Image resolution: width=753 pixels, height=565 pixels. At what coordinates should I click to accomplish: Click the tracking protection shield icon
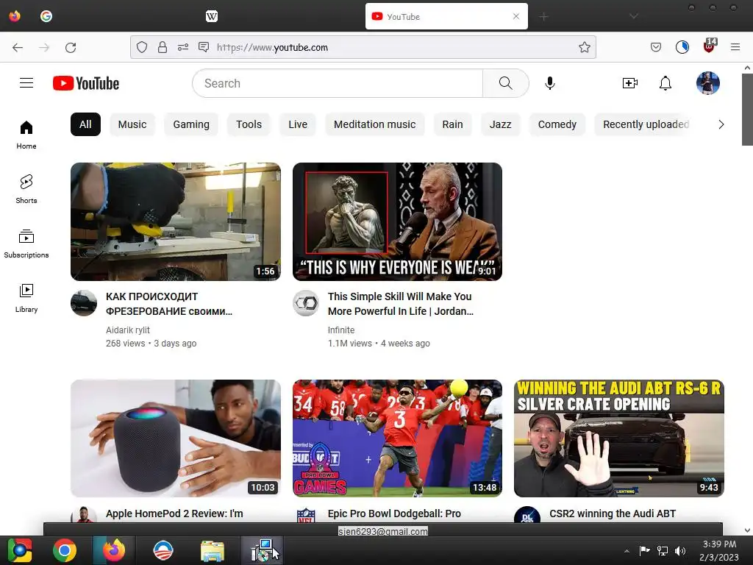(142, 47)
